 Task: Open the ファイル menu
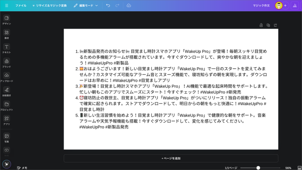pyautogui.click(x=21, y=6)
